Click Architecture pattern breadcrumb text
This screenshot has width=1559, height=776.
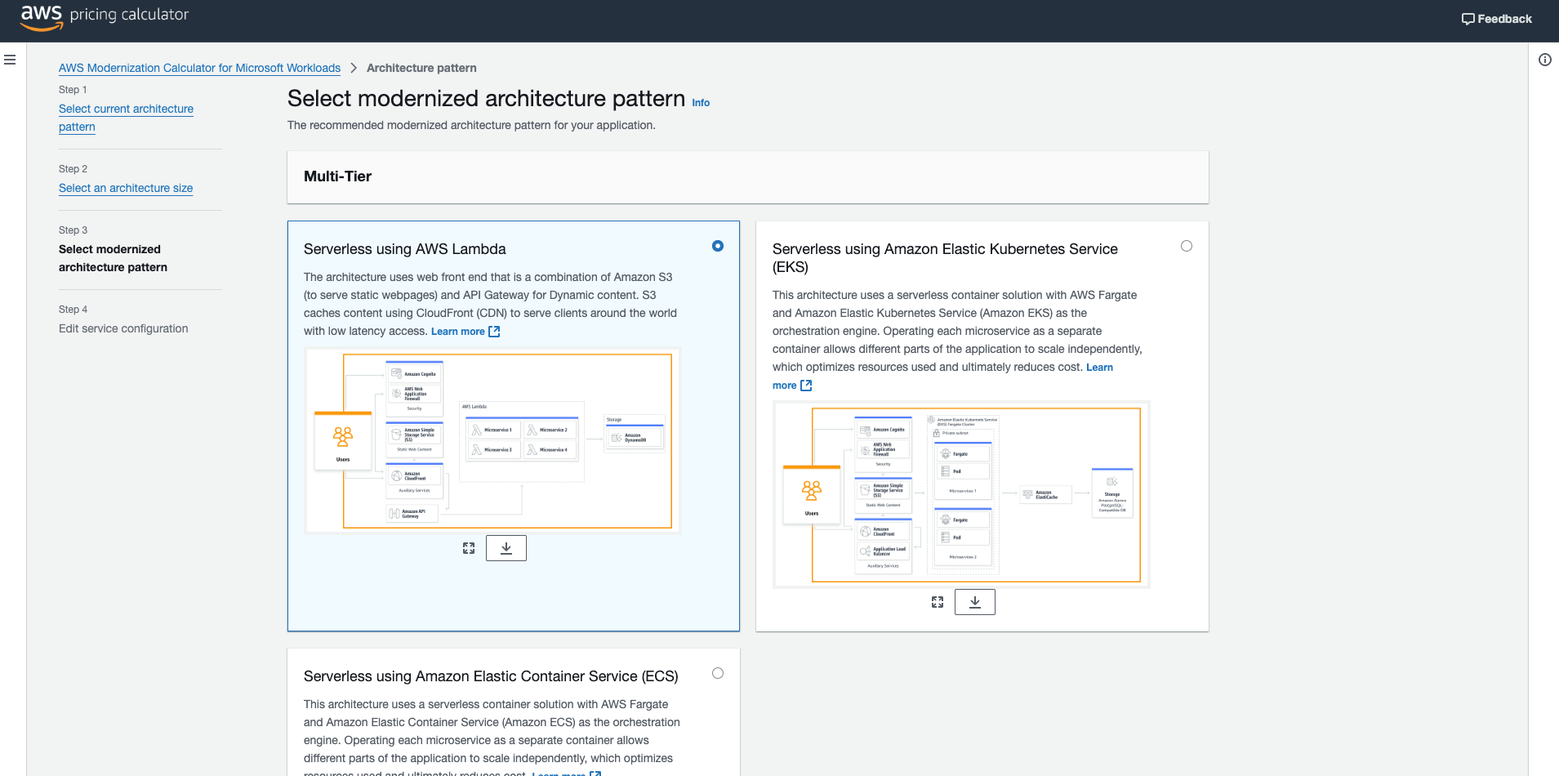click(x=421, y=68)
